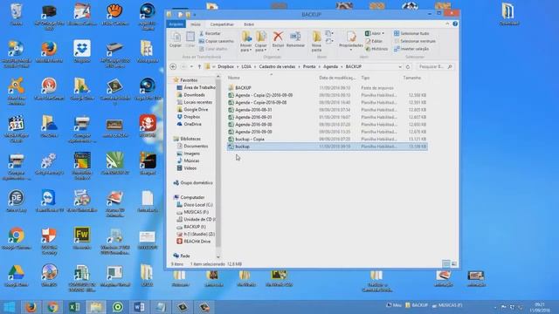Click the Explorer help question mark icon
Image resolution: width=559 pixels, height=314 pixels.
click(455, 24)
